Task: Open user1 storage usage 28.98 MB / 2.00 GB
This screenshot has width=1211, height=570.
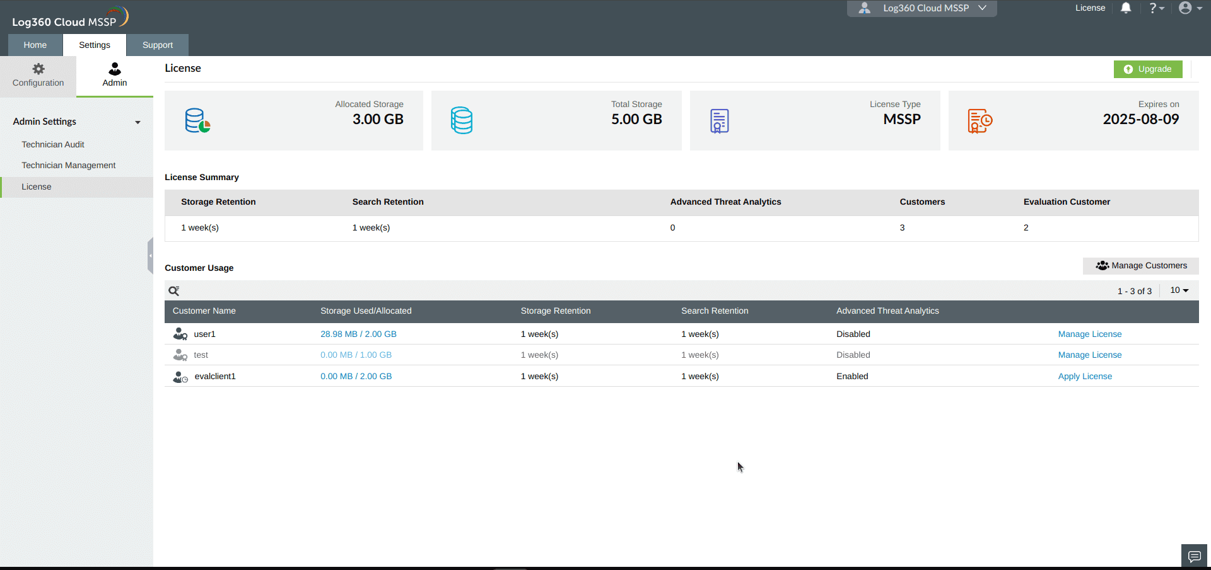Action: click(x=358, y=334)
